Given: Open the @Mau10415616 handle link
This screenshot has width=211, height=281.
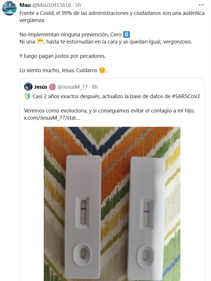Looking at the screenshot, I should (x=51, y=5).
